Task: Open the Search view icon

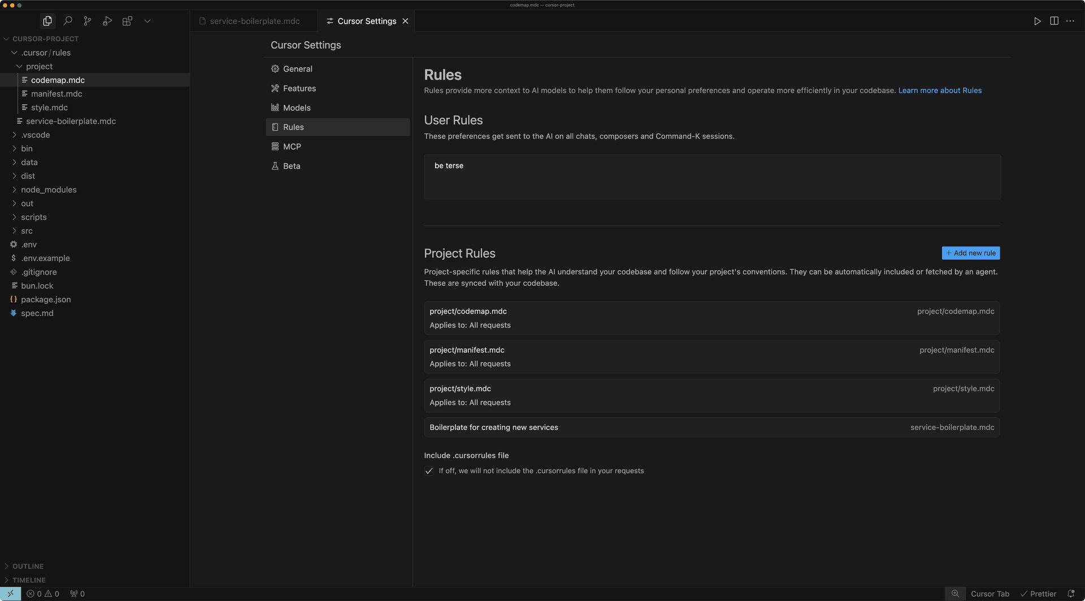Action: coord(68,21)
